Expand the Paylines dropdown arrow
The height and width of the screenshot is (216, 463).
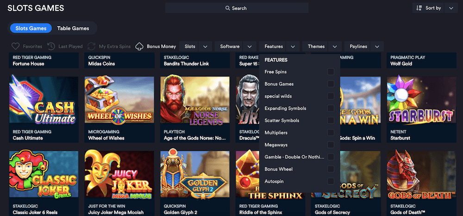[377, 46]
